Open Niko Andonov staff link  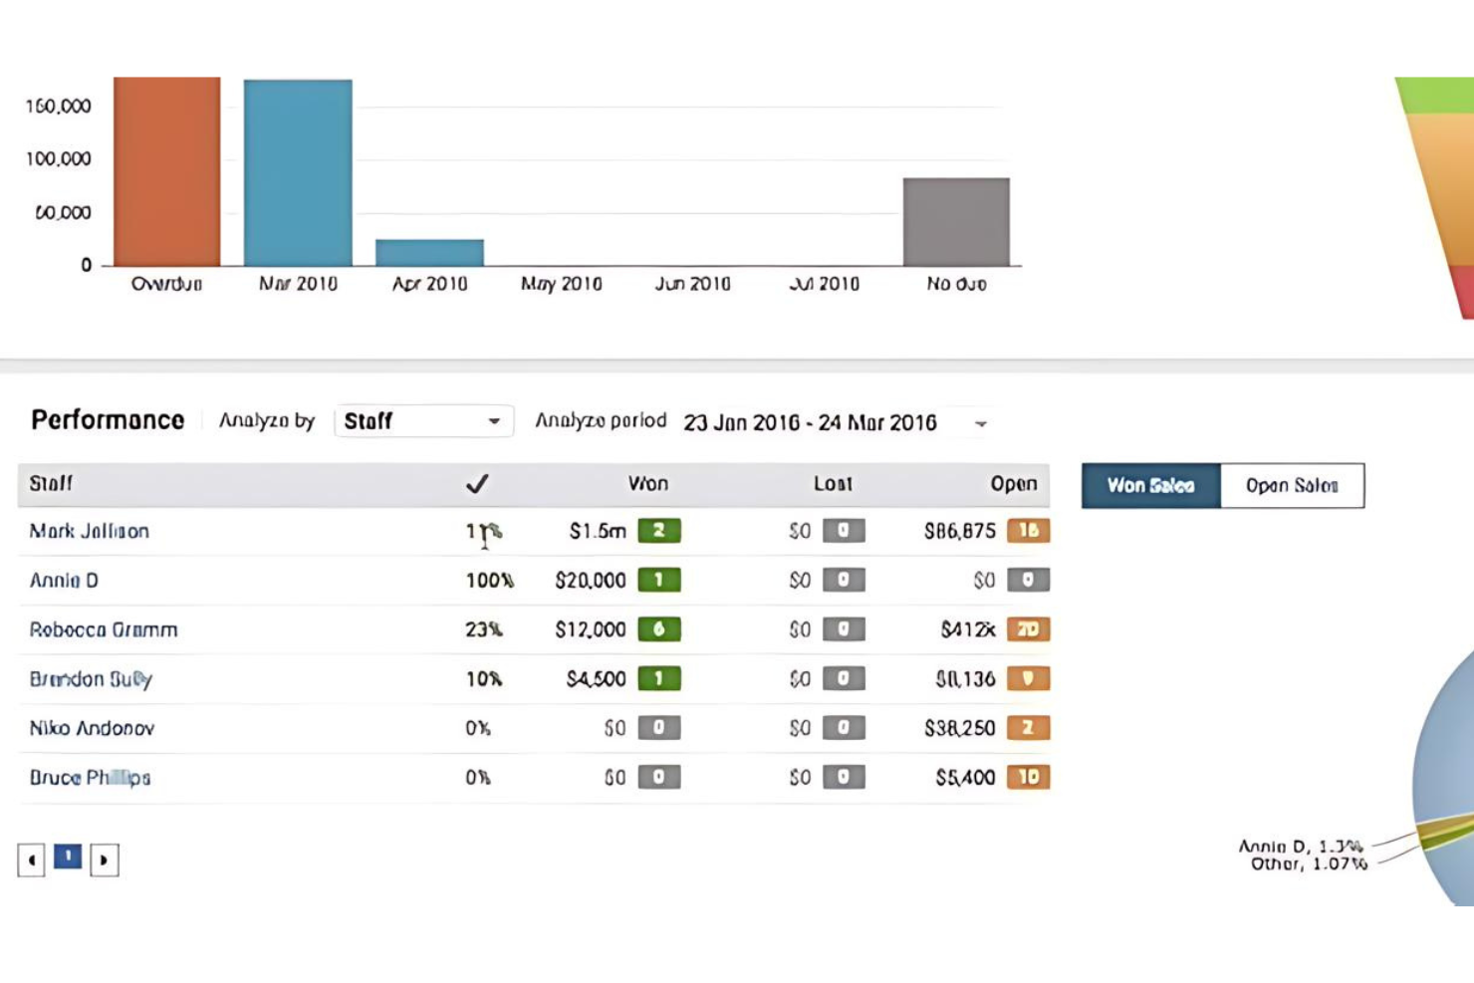[92, 728]
